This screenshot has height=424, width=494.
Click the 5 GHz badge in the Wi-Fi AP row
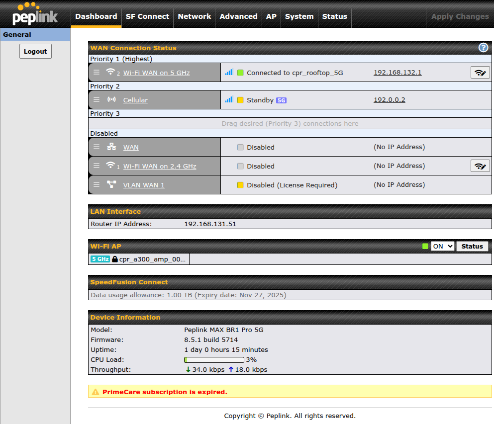[x=100, y=259]
